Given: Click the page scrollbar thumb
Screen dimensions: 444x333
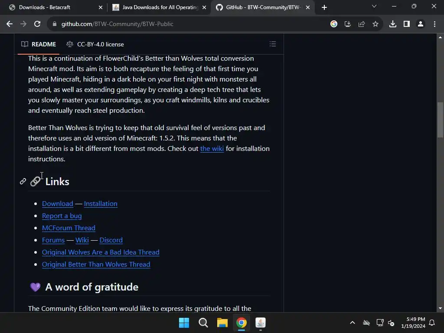Looking at the screenshot, I should [x=440, y=120].
